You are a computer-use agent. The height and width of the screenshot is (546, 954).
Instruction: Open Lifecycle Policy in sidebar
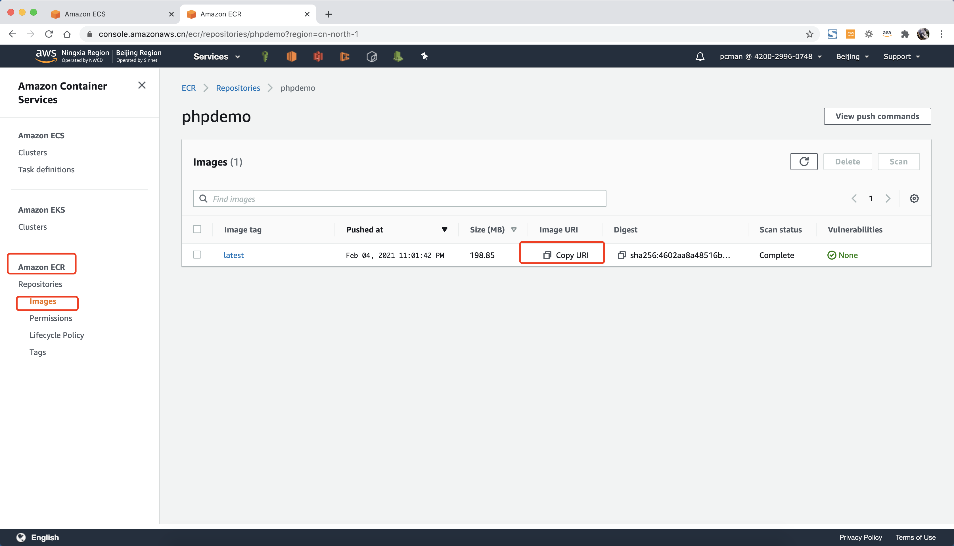57,335
